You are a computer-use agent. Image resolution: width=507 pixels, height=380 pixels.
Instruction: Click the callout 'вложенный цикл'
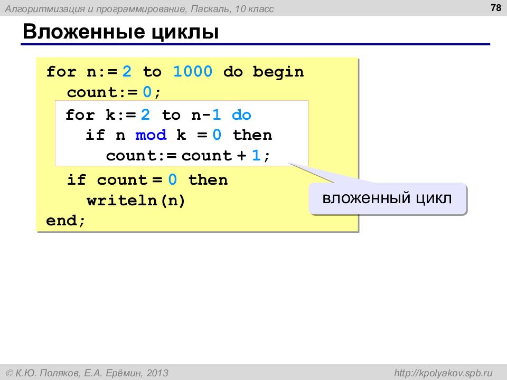tap(387, 198)
